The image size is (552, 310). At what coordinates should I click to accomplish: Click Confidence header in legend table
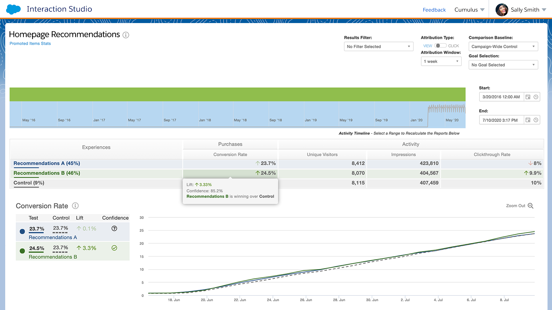point(115,218)
